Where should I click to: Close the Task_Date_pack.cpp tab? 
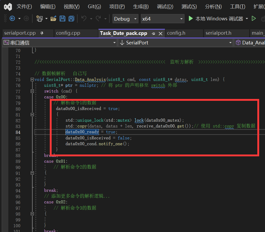click(160, 34)
